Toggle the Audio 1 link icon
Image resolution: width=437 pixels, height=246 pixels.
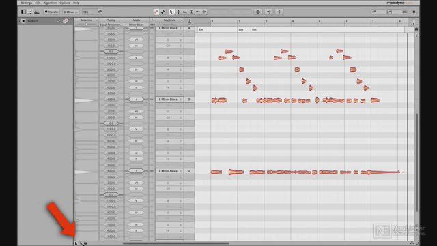66,21
